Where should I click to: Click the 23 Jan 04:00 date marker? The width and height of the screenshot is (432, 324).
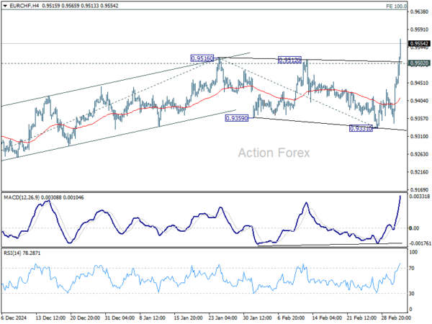[x=222, y=318]
